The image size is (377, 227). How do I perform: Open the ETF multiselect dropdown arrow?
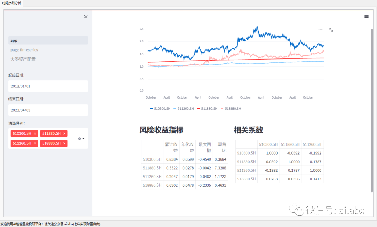click(x=83, y=139)
